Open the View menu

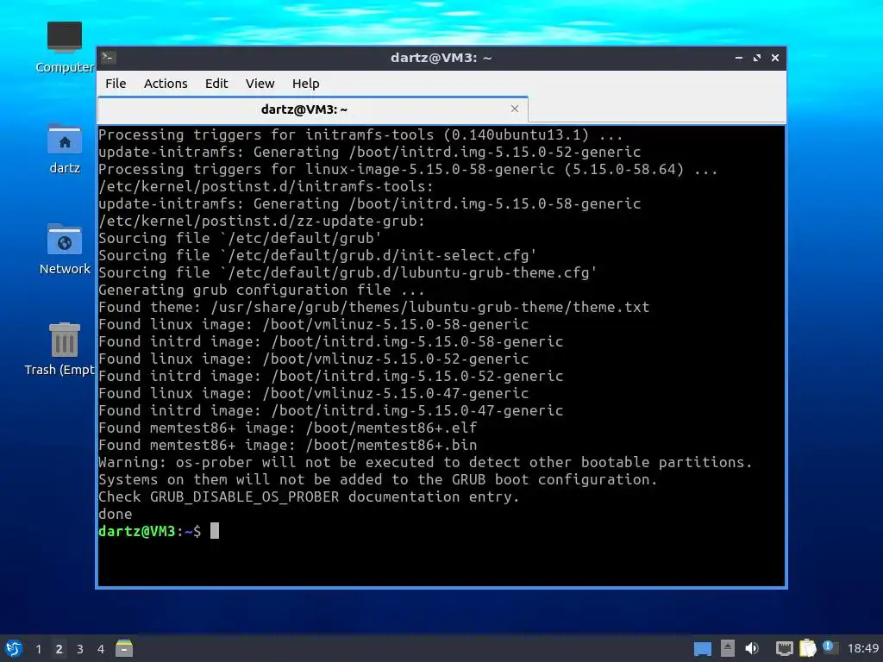(260, 84)
